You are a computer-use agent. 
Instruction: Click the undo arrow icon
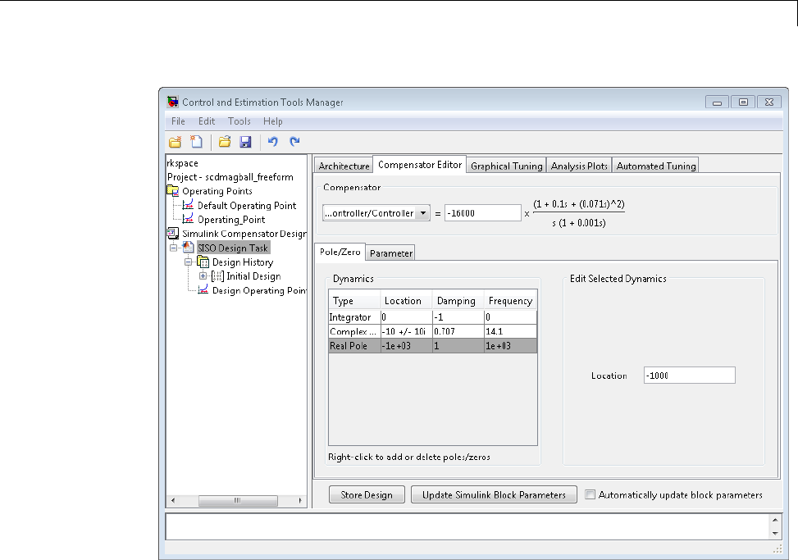[273, 141]
